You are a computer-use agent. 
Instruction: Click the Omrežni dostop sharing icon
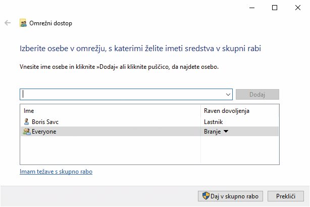coord(23,23)
